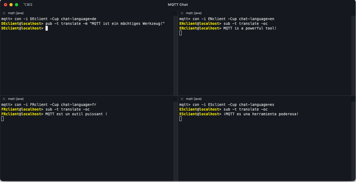Click the yellow minimize window button
The width and height of the screenshot is (356, 182).
(11, 5)
